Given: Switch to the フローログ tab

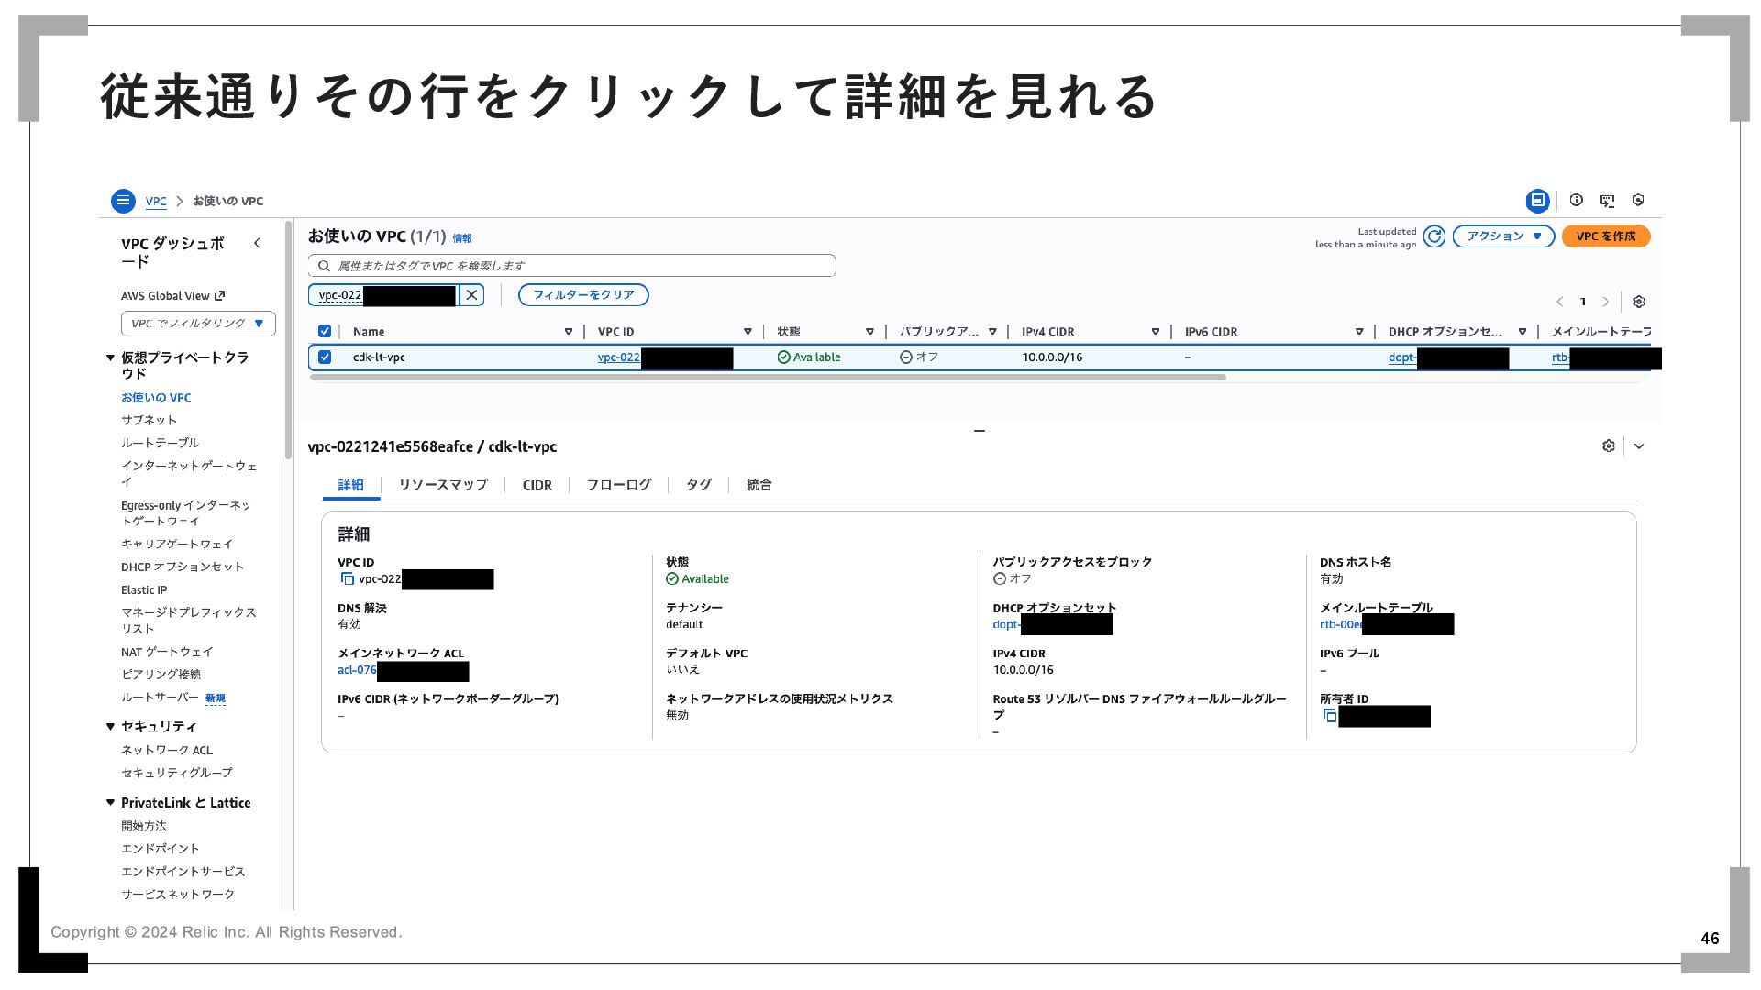Looking at the screenshot, I should point(618,485).
